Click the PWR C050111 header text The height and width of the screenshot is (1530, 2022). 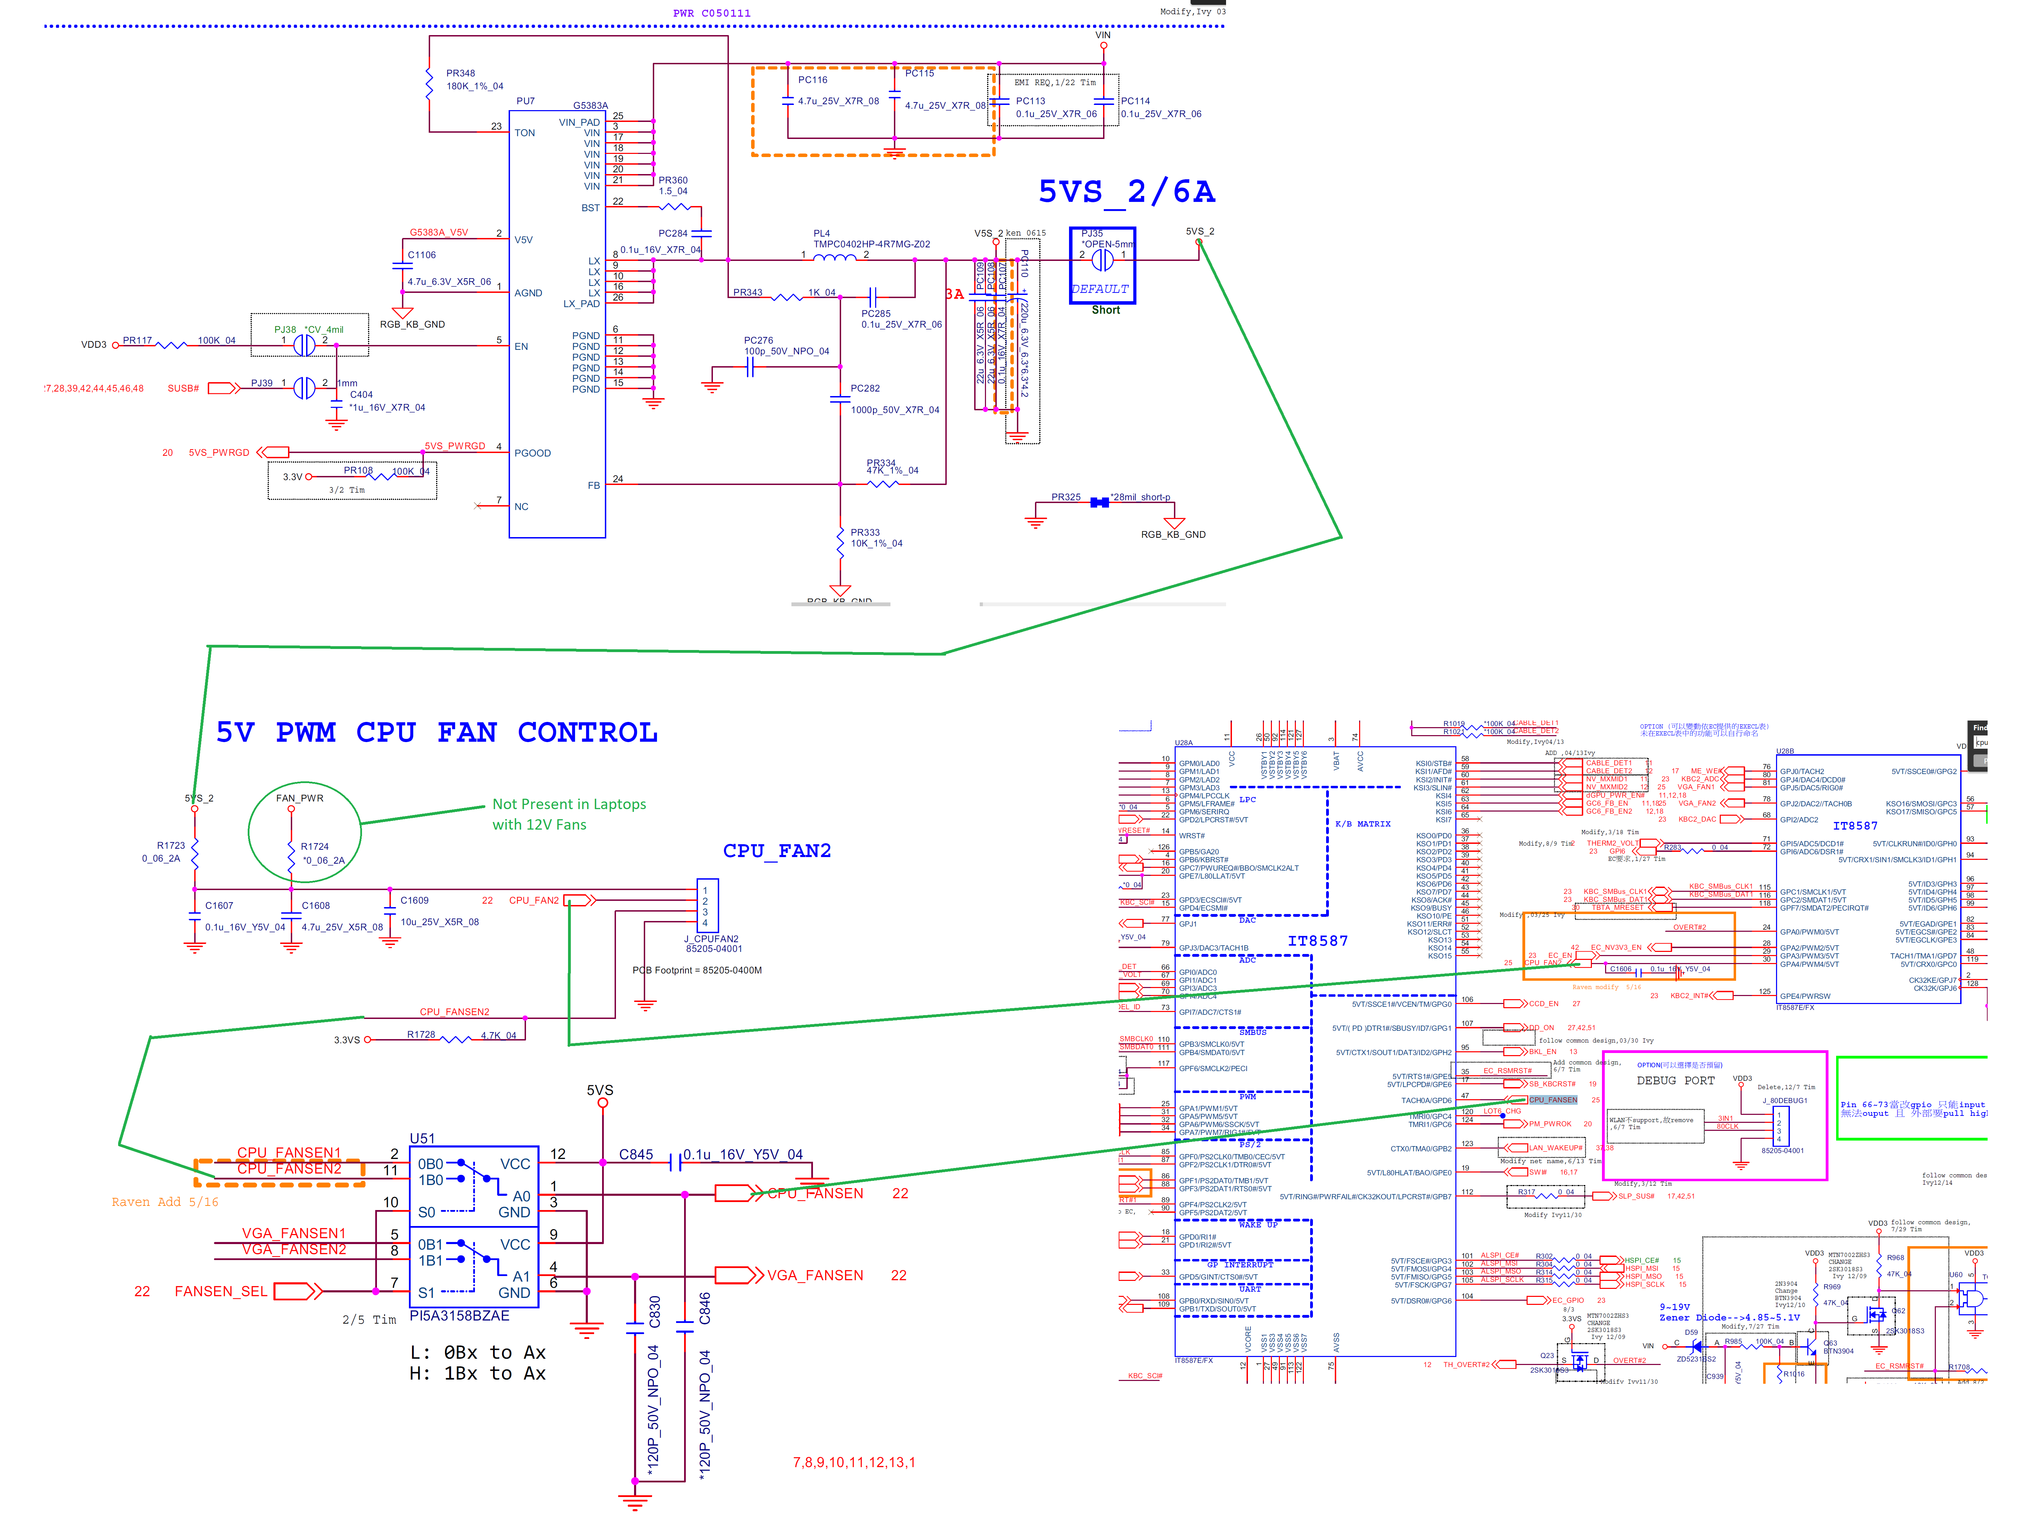(712, 13)
